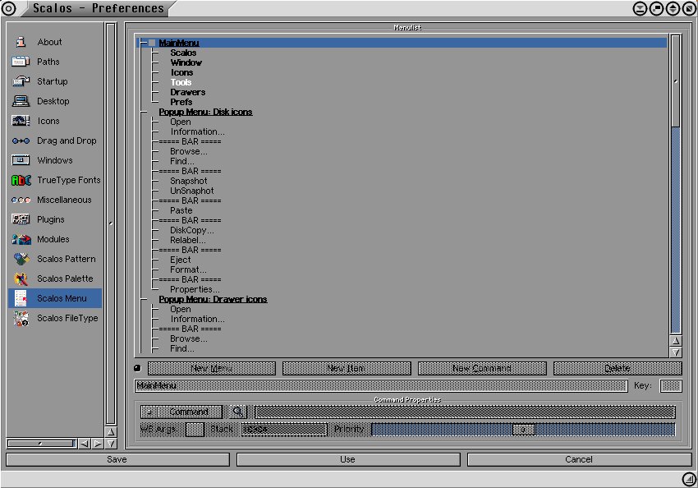Click the New Command button
Viewport: 698px width, 488px height.
click(482, 368)
